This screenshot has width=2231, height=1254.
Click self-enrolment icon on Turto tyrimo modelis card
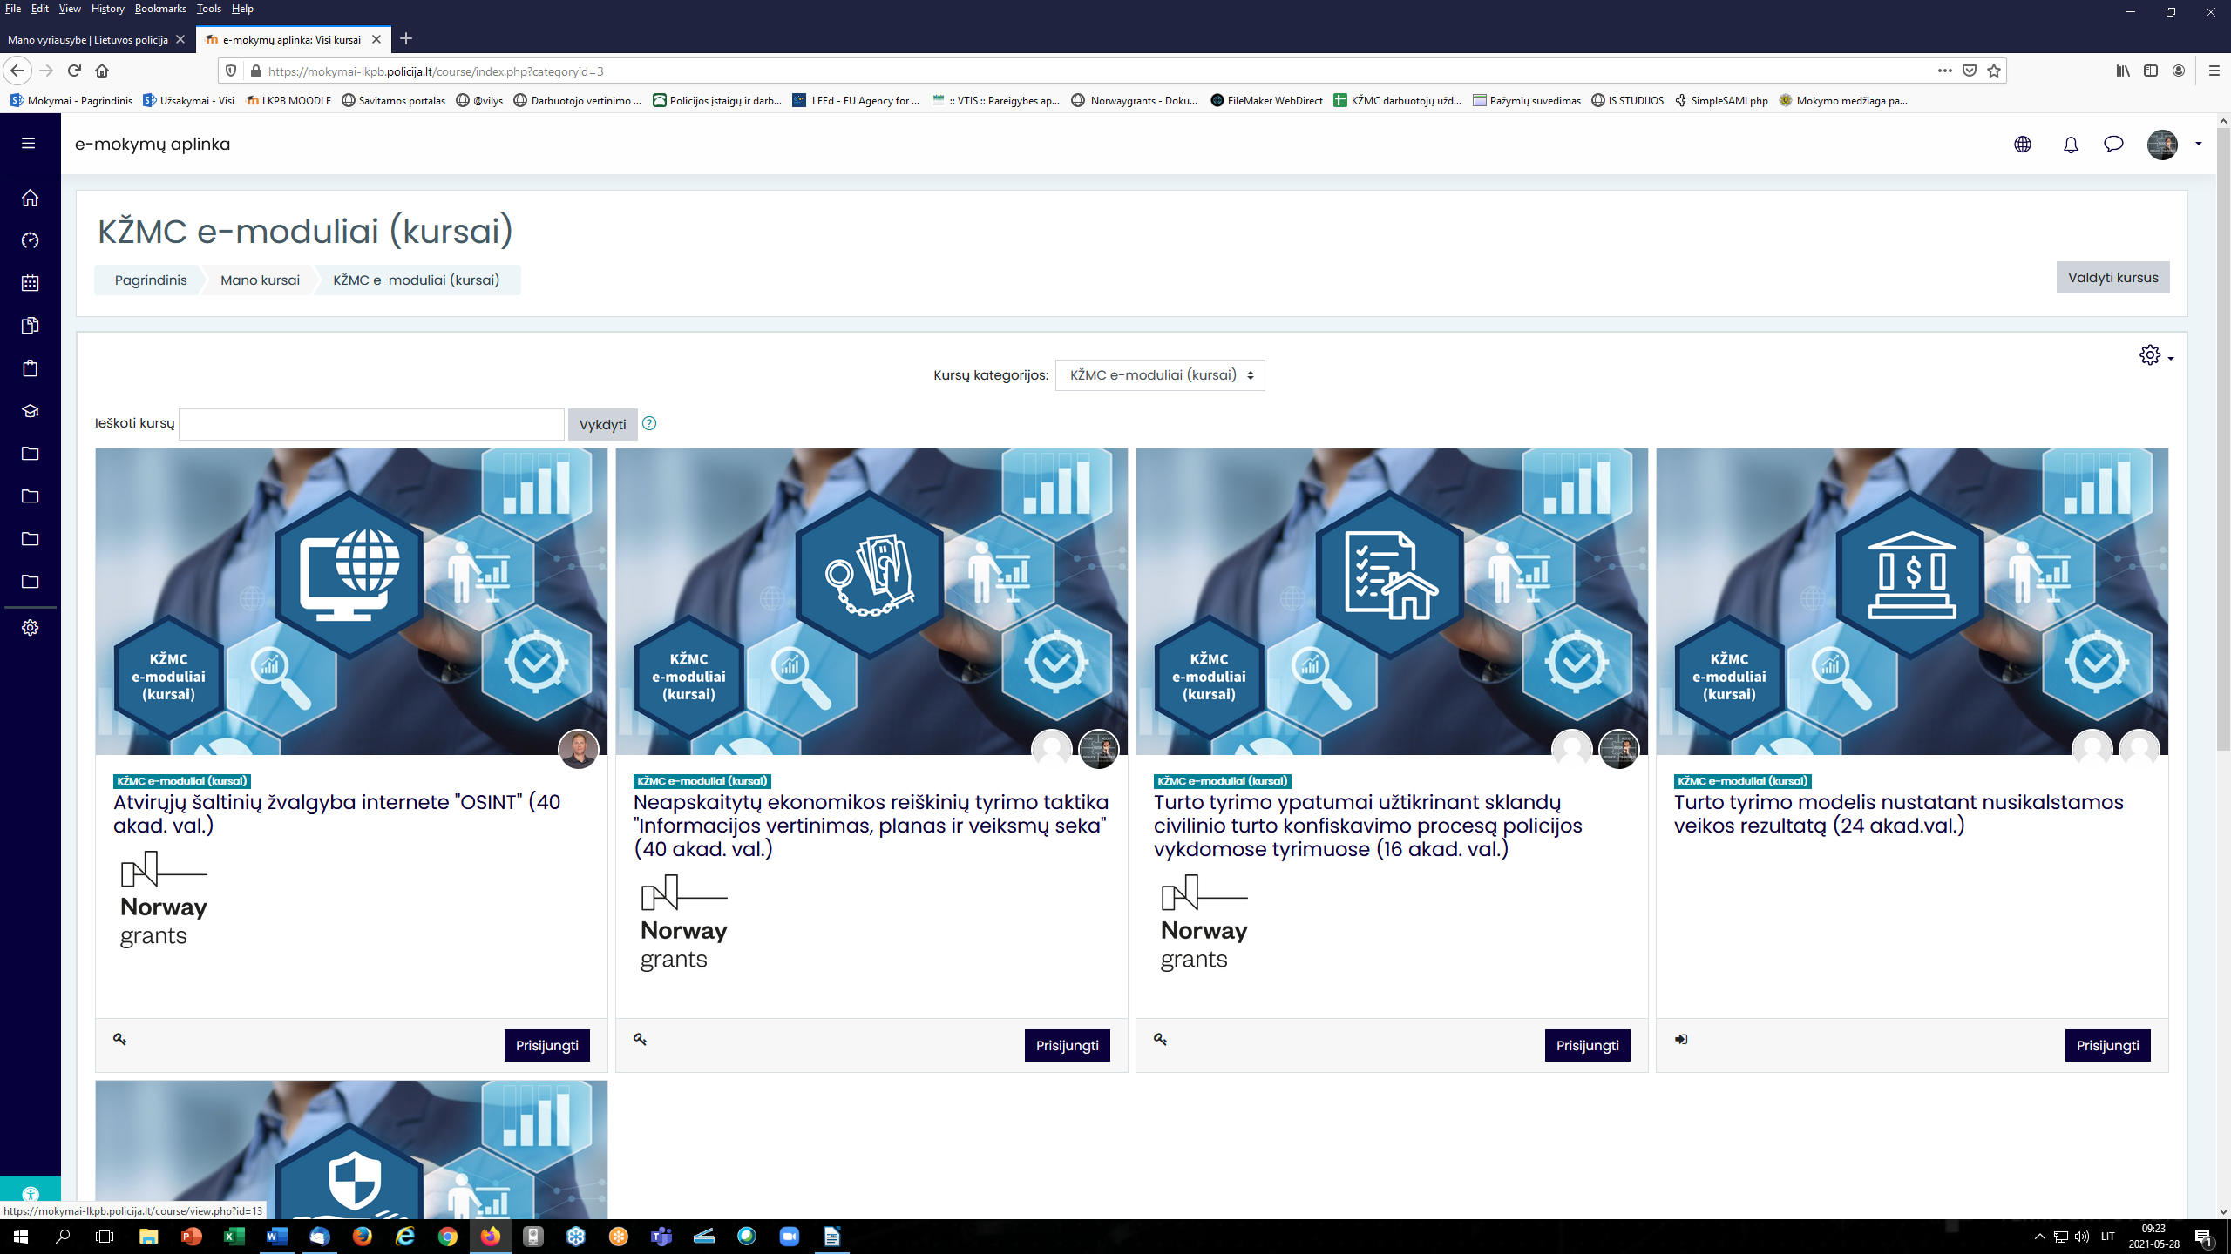[x=1681, y=1039]
